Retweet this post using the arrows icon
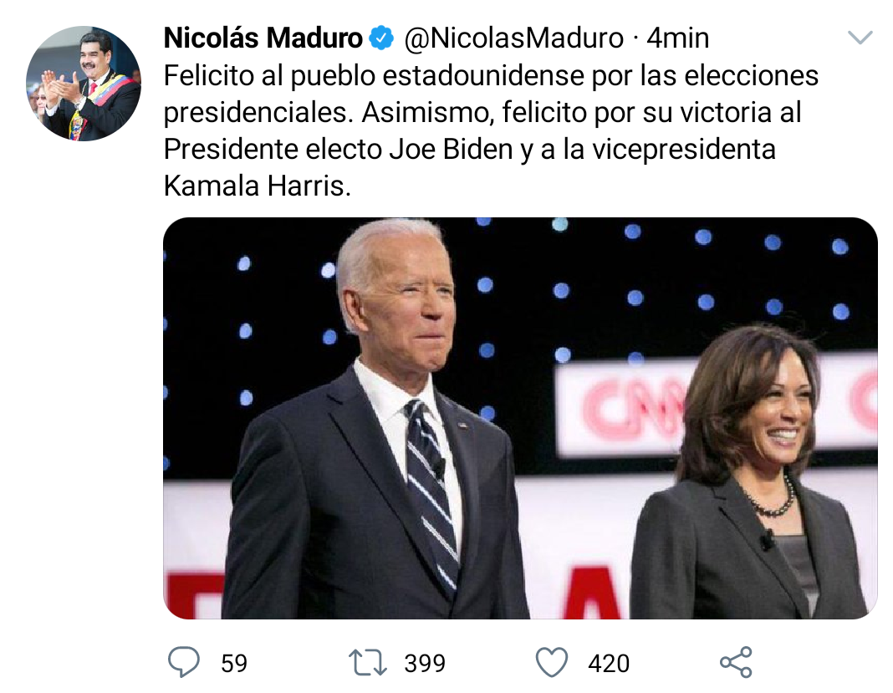Image resolution: width=893 pixels, height=693 pixels. (x=367, y=663)
